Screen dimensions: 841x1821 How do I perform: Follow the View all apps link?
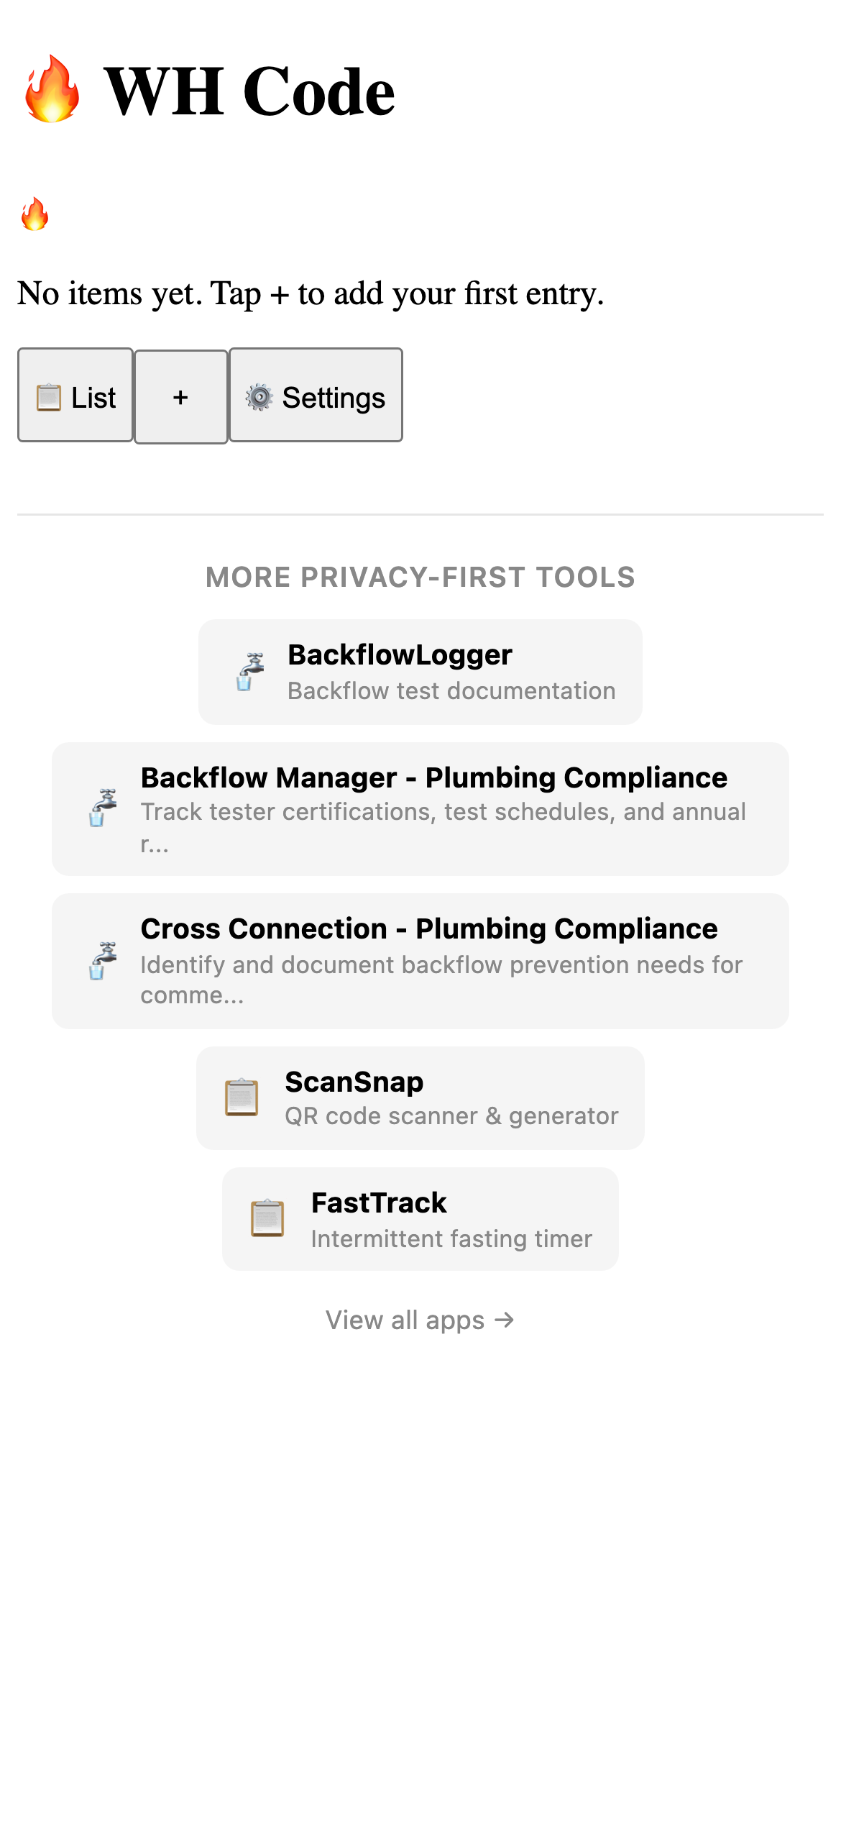point(420,1319)
